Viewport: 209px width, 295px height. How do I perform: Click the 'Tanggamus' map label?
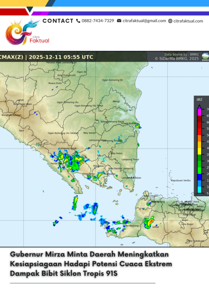click(x=88, y=174)
